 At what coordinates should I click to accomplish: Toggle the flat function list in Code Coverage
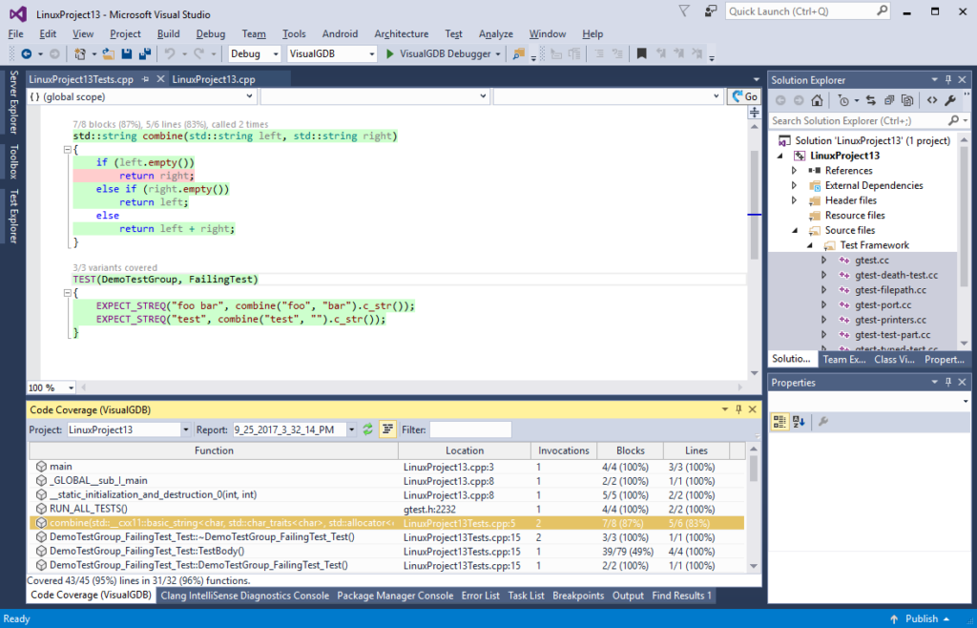pyautogui.click(x=387, y=429)
